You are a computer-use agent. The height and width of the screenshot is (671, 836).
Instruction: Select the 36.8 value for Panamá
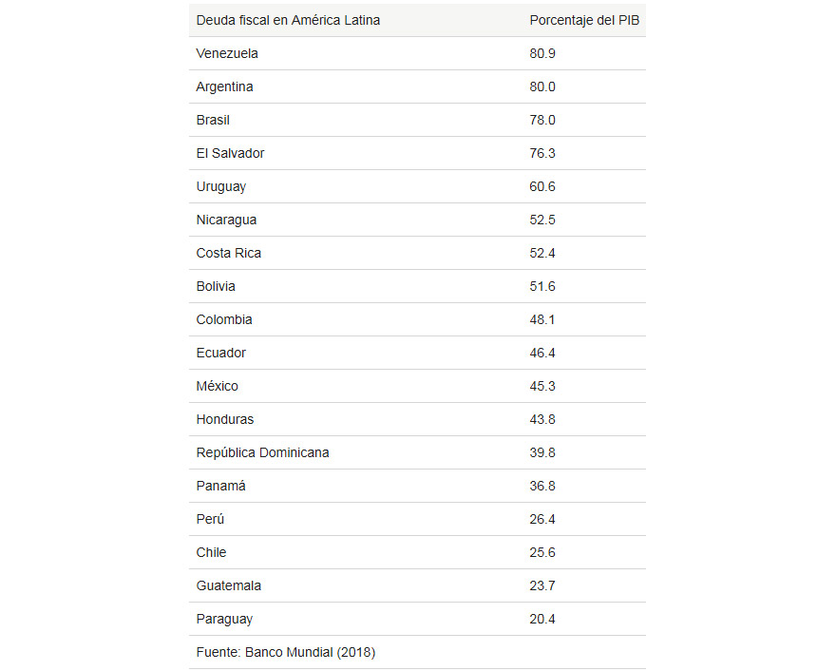click(x=542, y=486)
